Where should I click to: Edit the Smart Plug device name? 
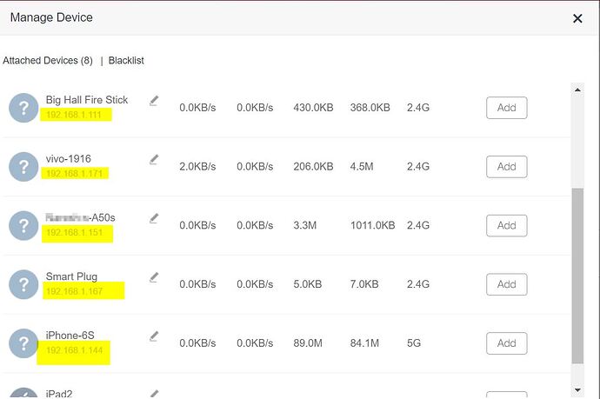pyautogui.click(x=154, y=277)
